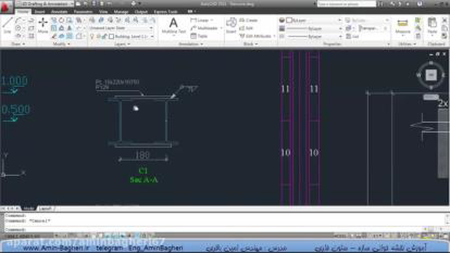The height and width of the screenshot is (253, 450).
Task: Open the Building Level layer dropdown
Action: 131,37
